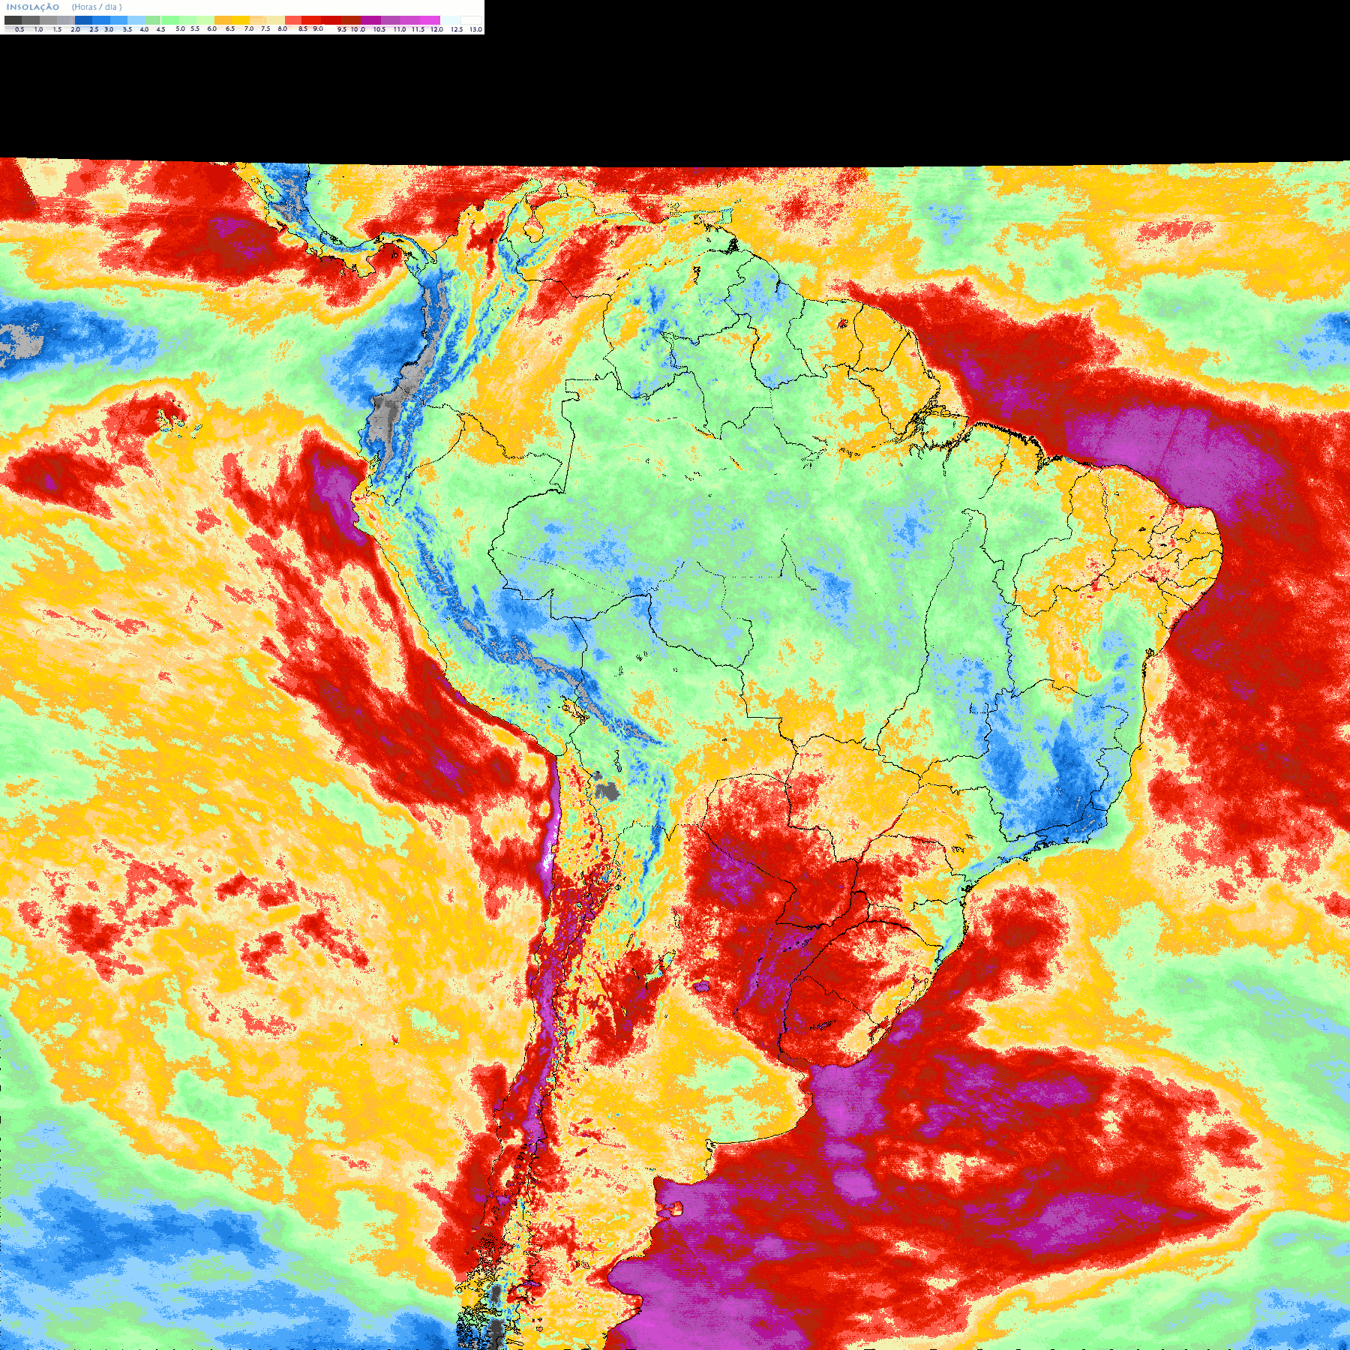Click the 9.0 legend value

click(318, 28)
